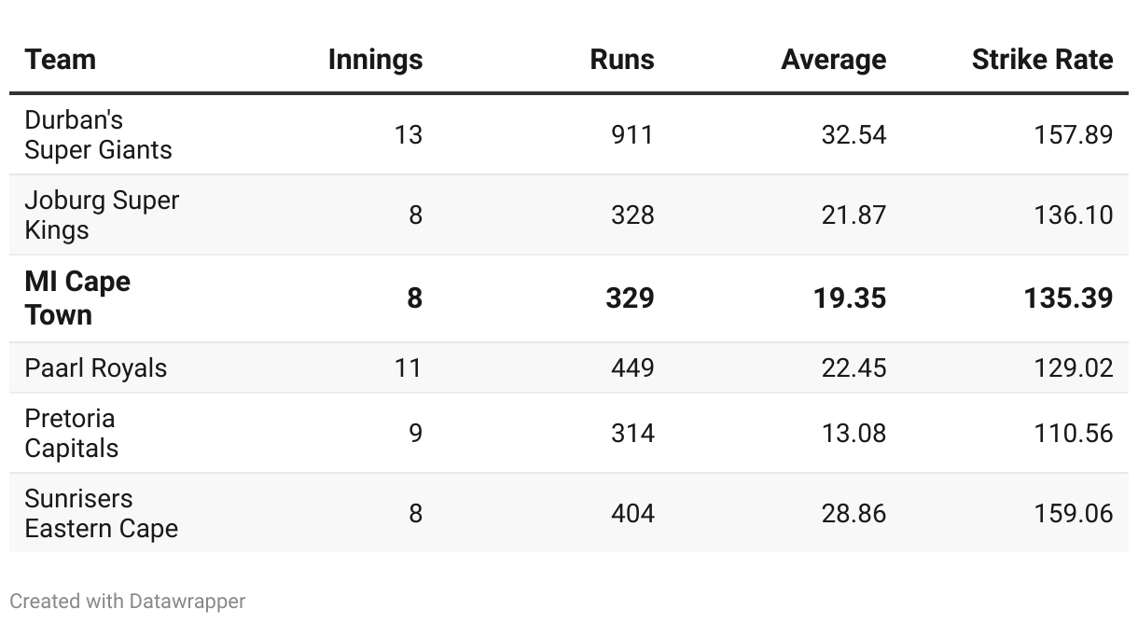The height and width of the screenshot is (623, 1138).
Task: Click the 19.35 average cell
Action: click(x=850, y=298)
